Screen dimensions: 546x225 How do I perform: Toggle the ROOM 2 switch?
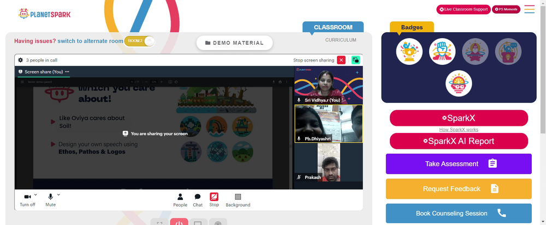[x=139, y=41]
